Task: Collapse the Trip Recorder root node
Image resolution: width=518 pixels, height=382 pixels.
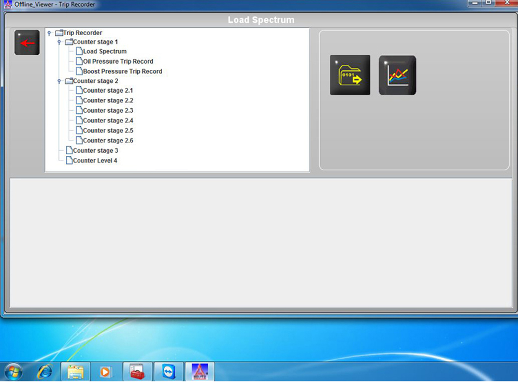Action: pos(49,33)
